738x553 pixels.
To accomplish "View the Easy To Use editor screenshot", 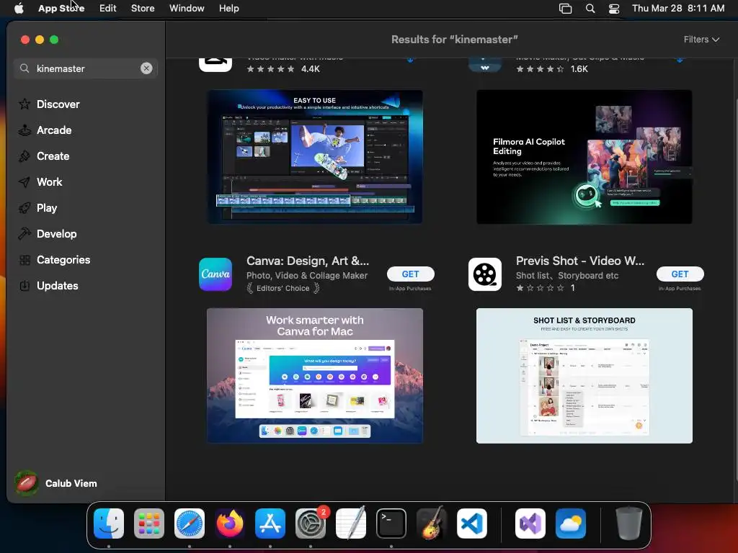I will [315, 156].
